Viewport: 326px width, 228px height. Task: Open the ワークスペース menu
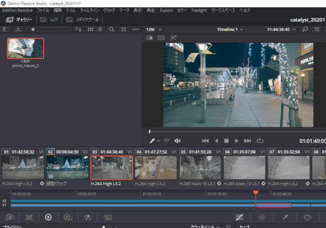(x=223, y=10)
